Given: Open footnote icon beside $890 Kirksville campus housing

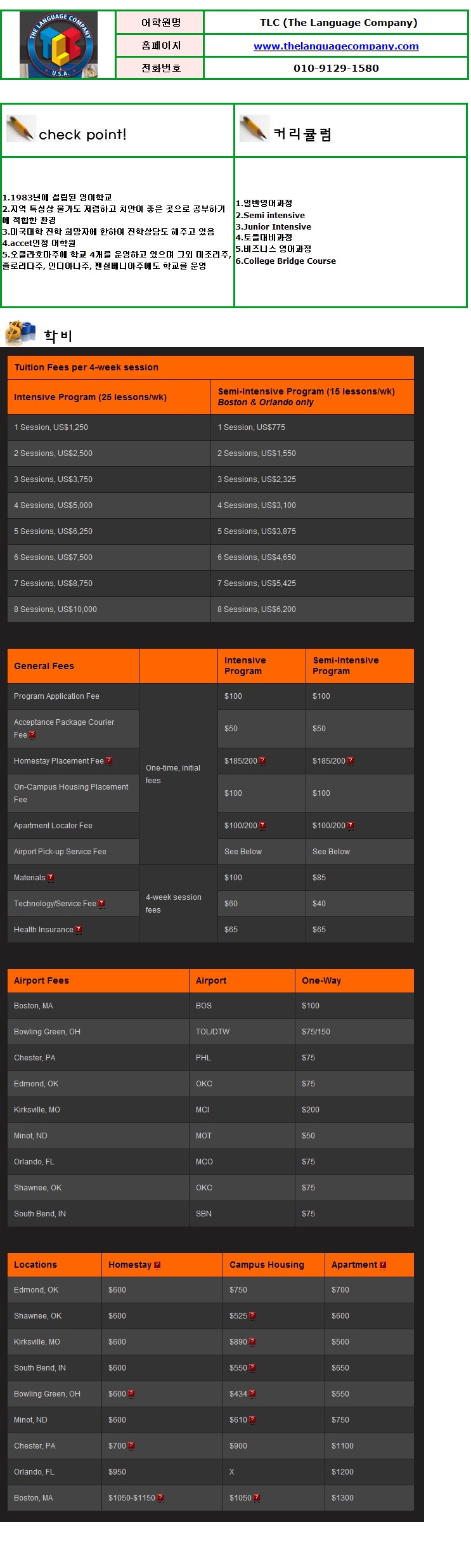Looking at the screenshot, I should click(252, 1341).
